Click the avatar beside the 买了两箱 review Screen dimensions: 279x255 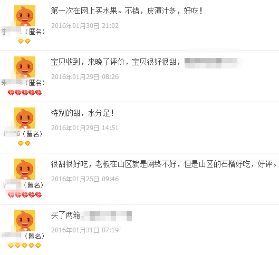(25, 220)
